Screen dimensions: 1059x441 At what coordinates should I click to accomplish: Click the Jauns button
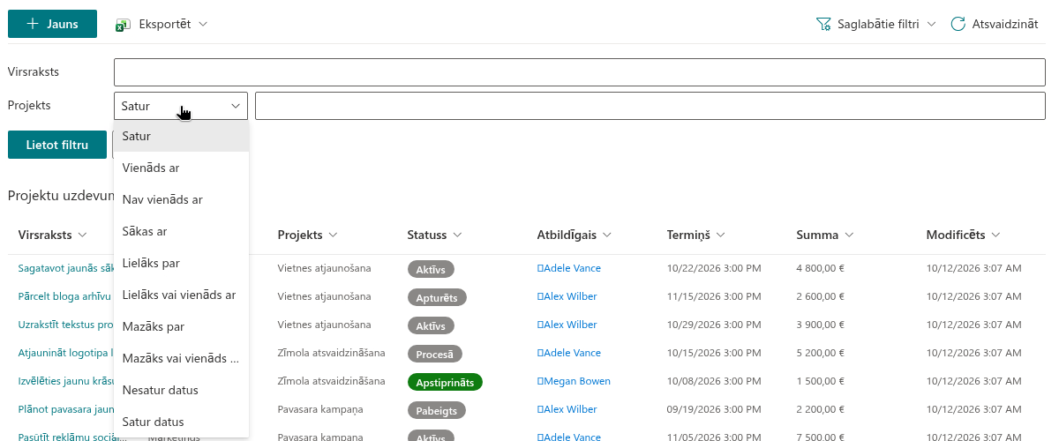(x=52, y=24)
